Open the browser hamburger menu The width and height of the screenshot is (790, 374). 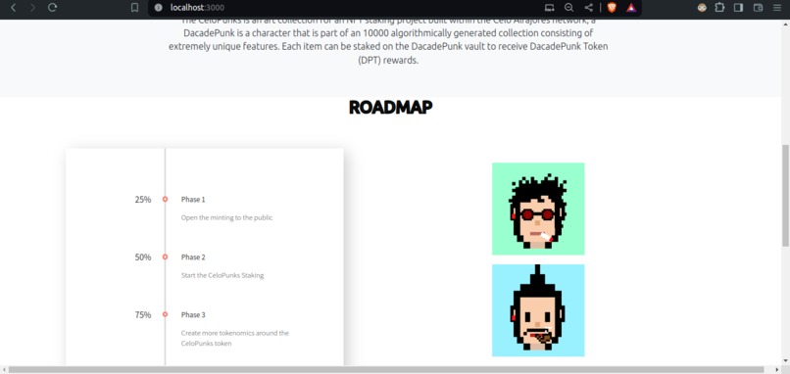777,8
